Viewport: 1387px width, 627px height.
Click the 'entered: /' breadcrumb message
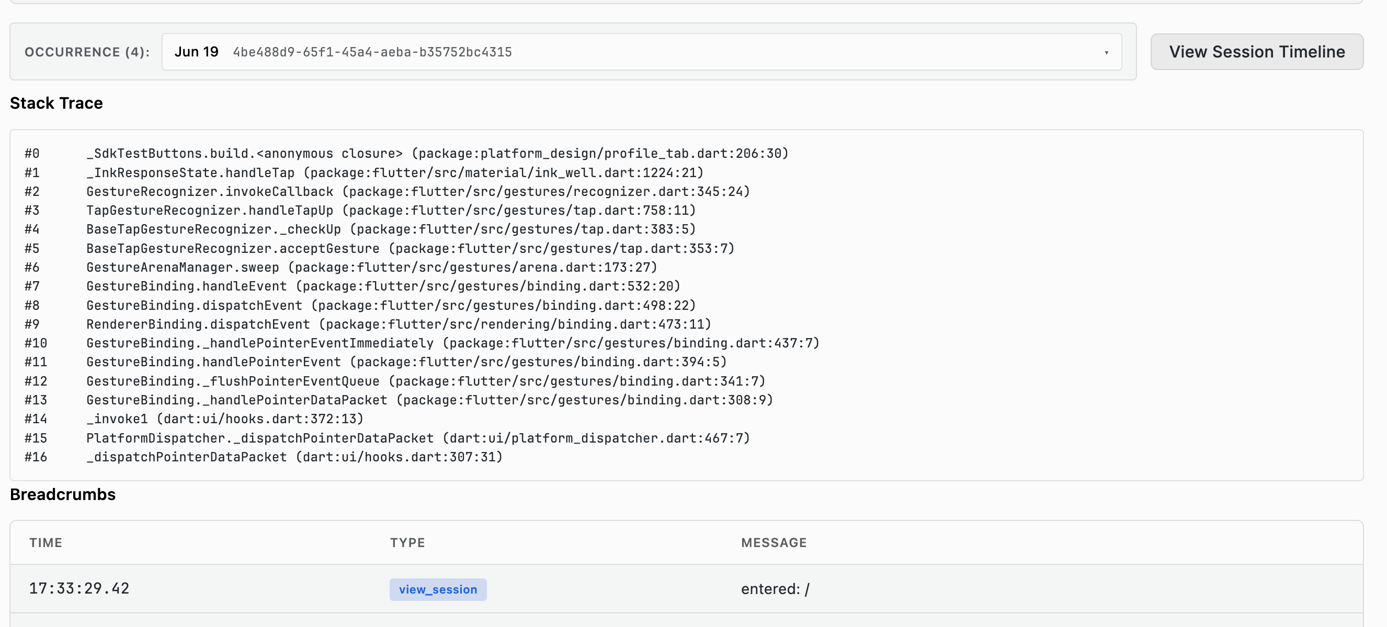(775, 589)
